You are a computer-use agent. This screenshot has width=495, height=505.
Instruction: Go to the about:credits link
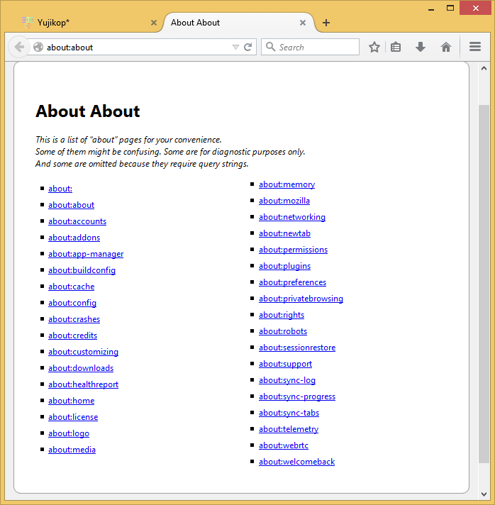point(72,335)
